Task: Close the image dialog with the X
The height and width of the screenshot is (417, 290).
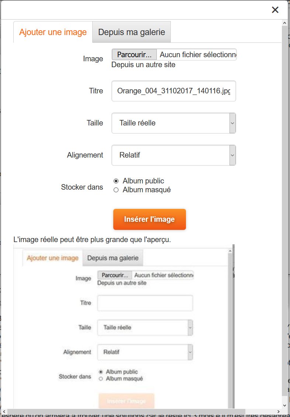Action: (275, 10)
